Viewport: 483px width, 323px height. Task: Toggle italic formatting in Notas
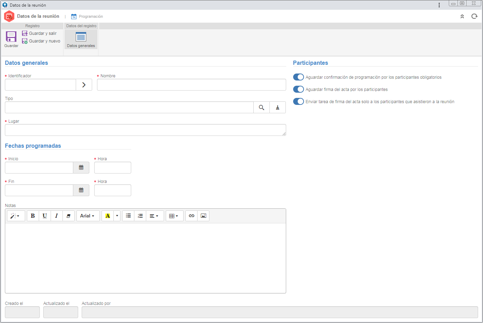click(x=57, y=216)
